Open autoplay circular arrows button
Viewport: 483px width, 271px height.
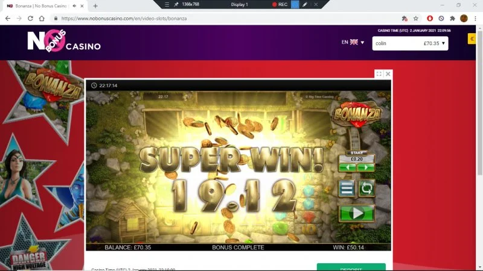[366, 188]
